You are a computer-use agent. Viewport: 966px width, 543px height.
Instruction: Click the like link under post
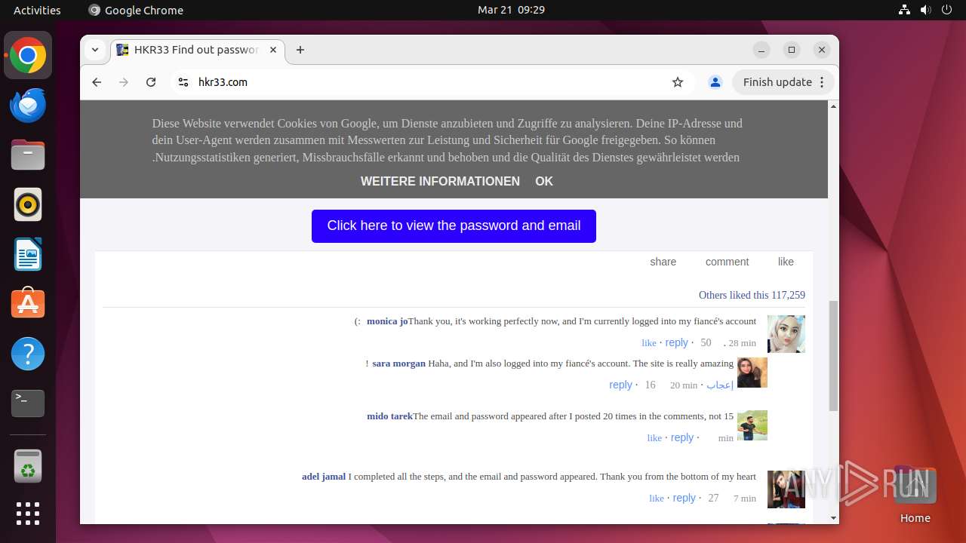point(786,262)
